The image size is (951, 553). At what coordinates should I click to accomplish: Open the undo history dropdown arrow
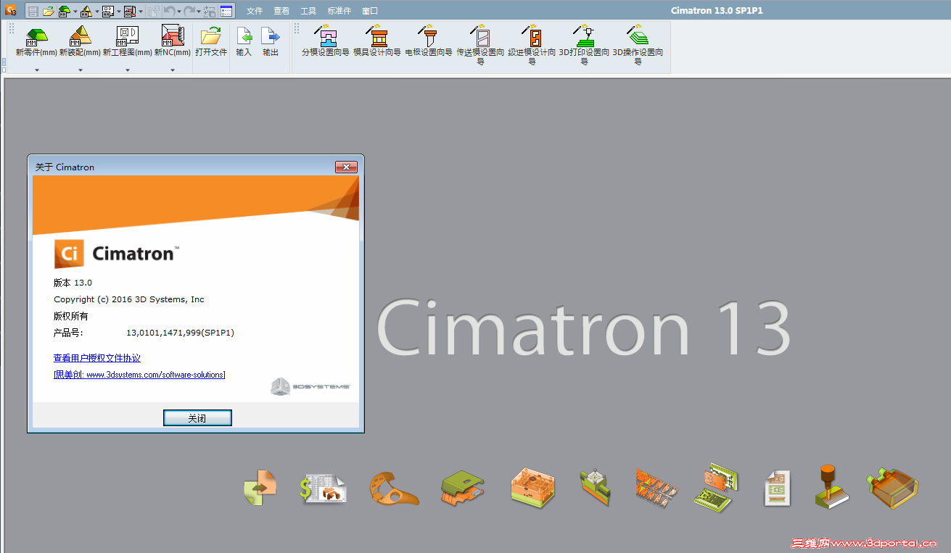click(x=178, y=12)
